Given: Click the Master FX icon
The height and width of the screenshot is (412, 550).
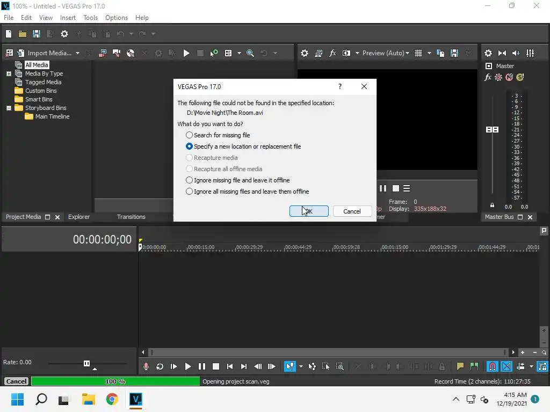Looking at the screenshot, I should (488, 77).
